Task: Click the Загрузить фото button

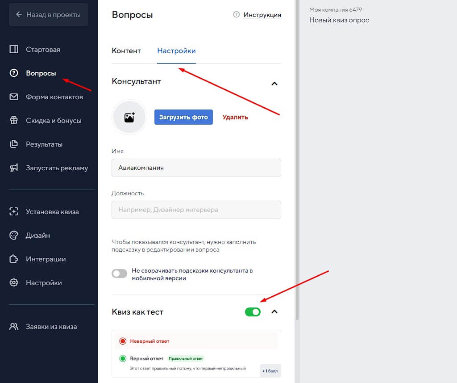Action: pyautogui.click(x=183, y=117)
